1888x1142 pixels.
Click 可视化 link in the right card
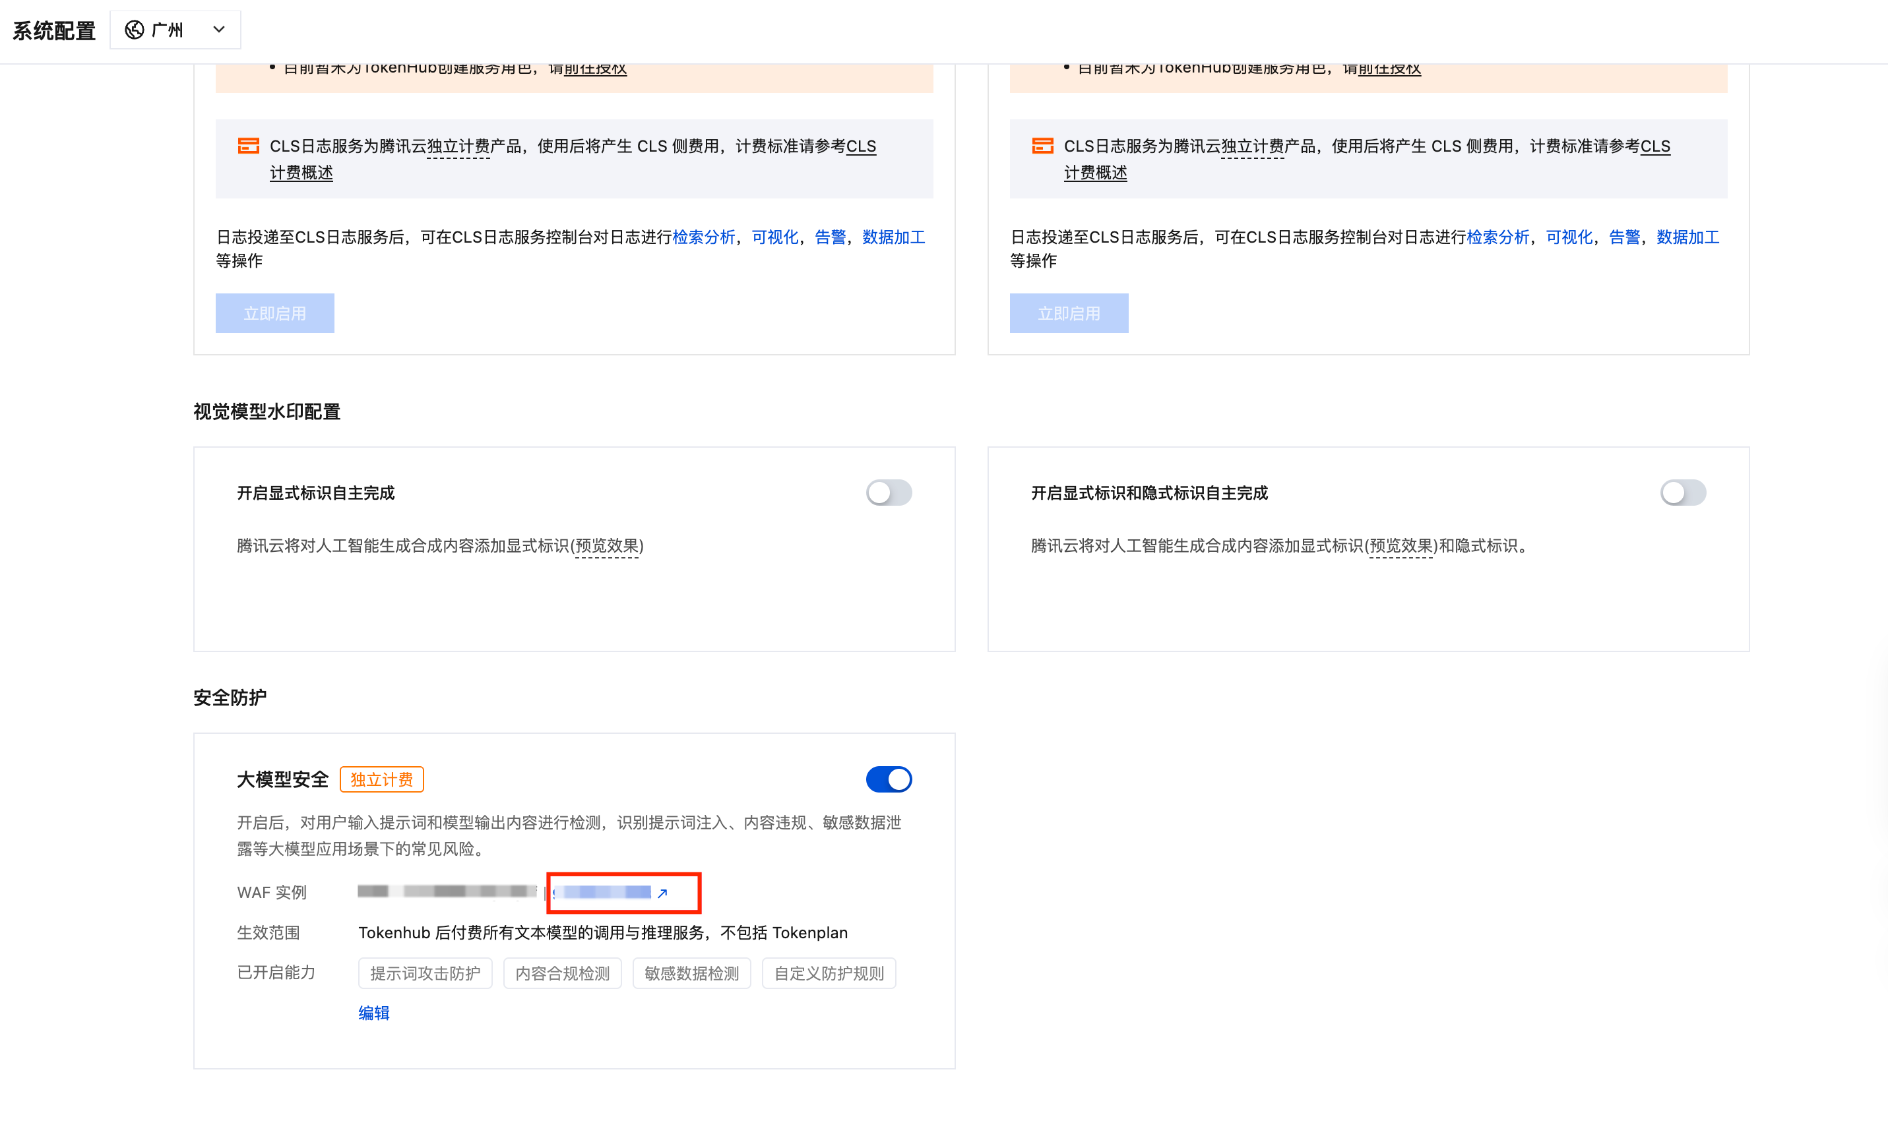point(1569,237)
